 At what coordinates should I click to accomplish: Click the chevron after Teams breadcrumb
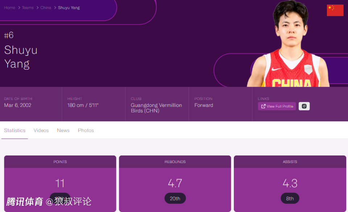tap(37, 8)
